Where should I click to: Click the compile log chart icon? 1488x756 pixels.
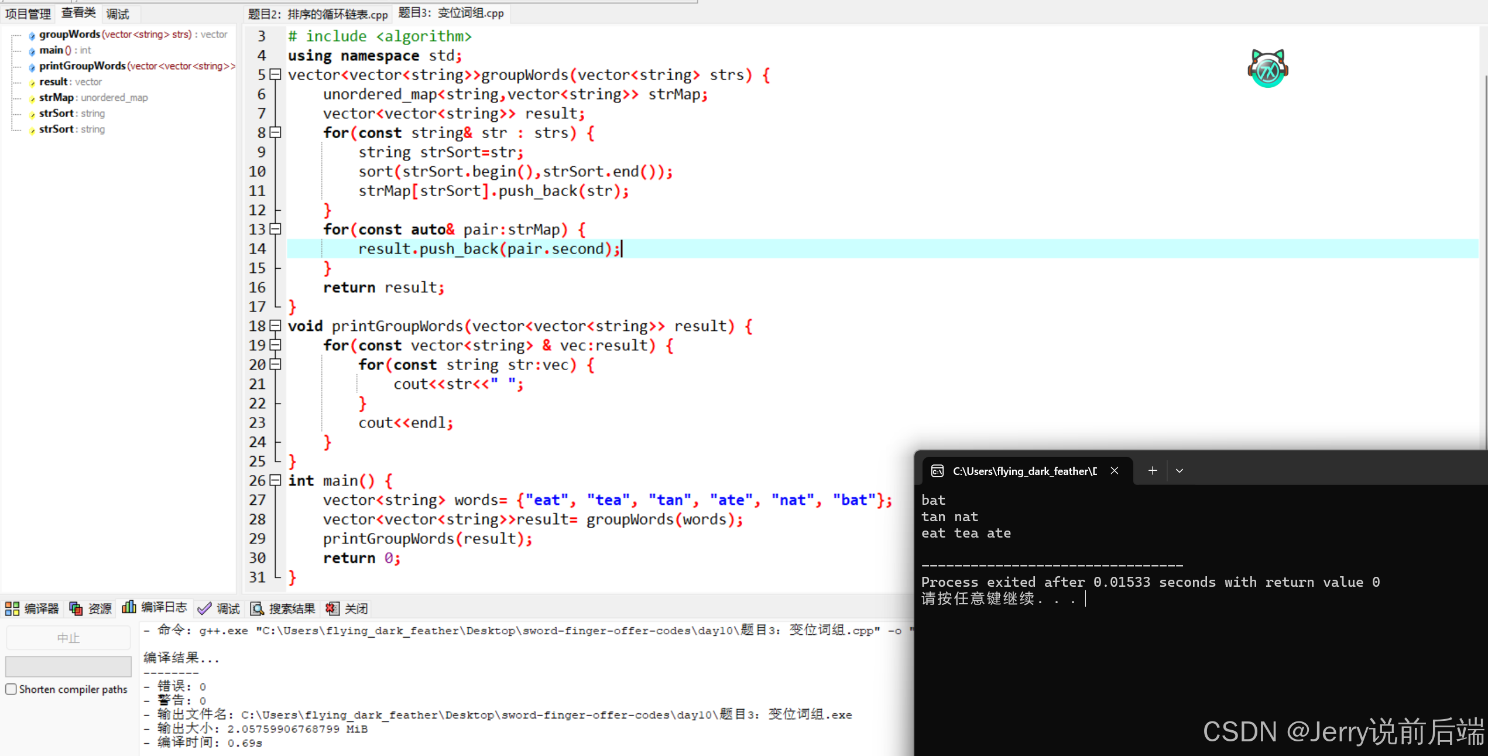[129, 607]
